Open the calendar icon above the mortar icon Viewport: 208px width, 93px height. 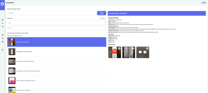coord(3,35)
